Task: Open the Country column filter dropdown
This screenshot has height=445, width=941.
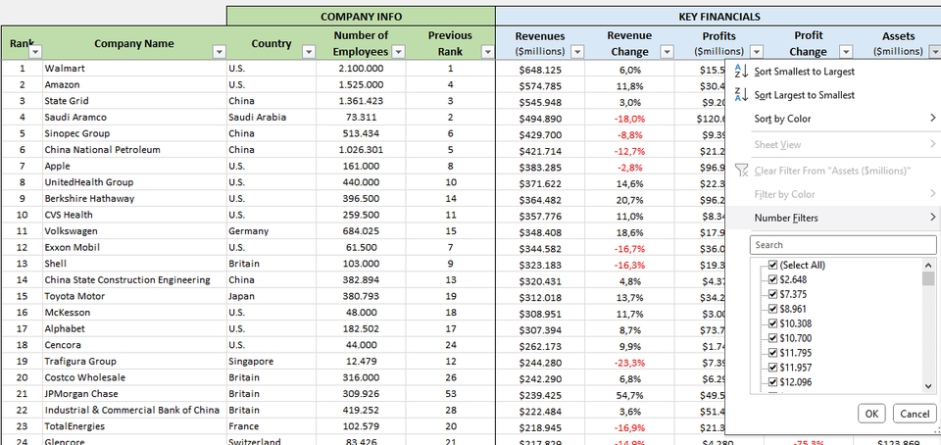Action: pyautogui.click(x=309, y=52)
